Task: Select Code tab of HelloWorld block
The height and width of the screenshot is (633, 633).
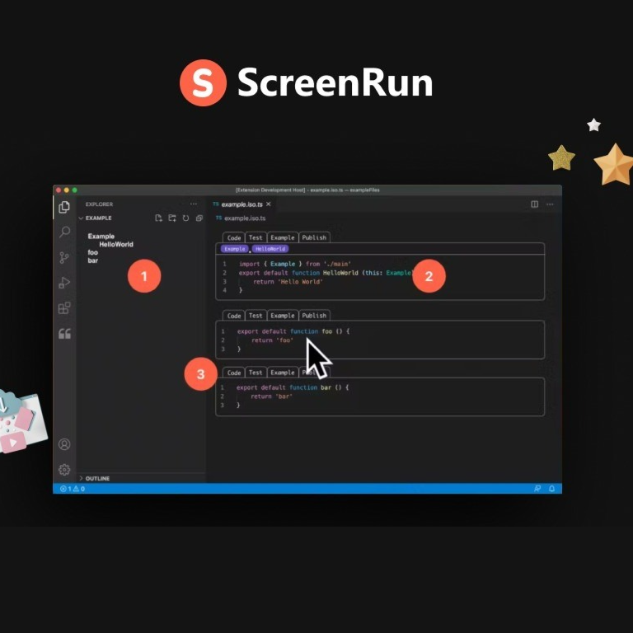Action: pyautogui.click(x=234, y=237)
